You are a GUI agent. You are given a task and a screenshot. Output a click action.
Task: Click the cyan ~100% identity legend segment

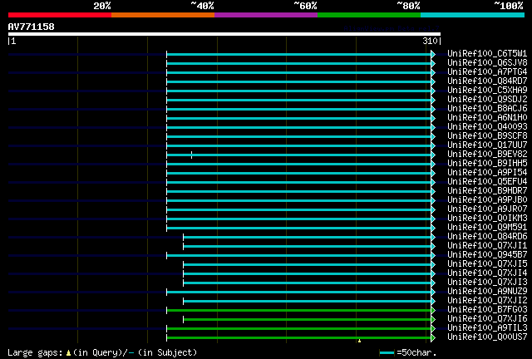473,15
